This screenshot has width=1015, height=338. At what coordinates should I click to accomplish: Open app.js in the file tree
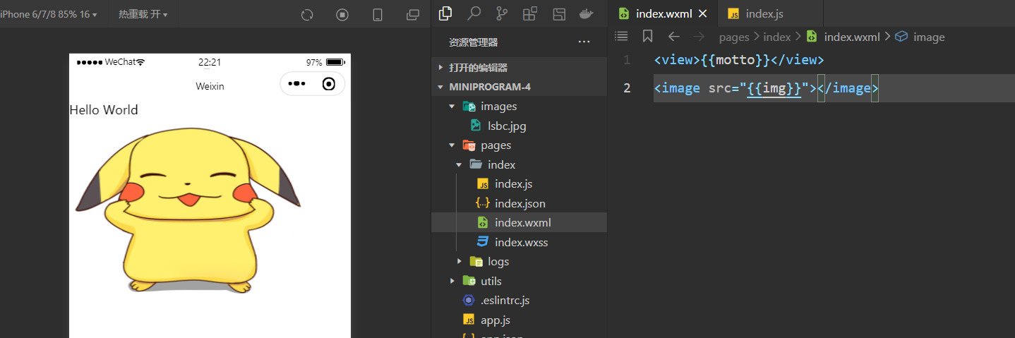(519, 320)
